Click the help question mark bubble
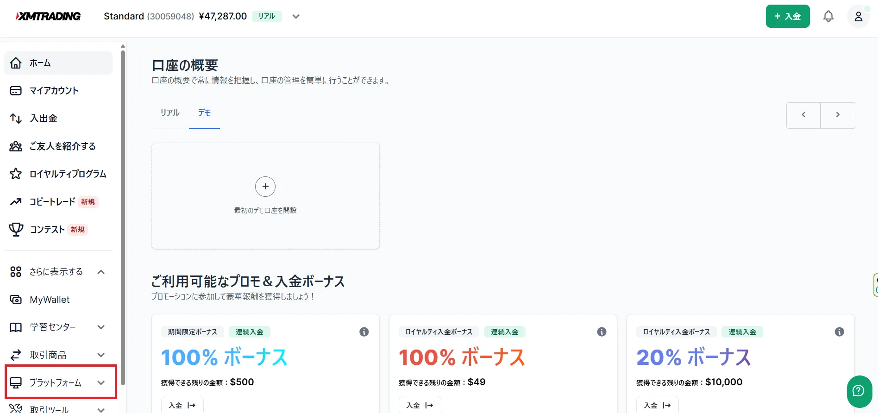The width and height of the screenshot is (878, 413). pyautogui.click(x=859, y=391)
